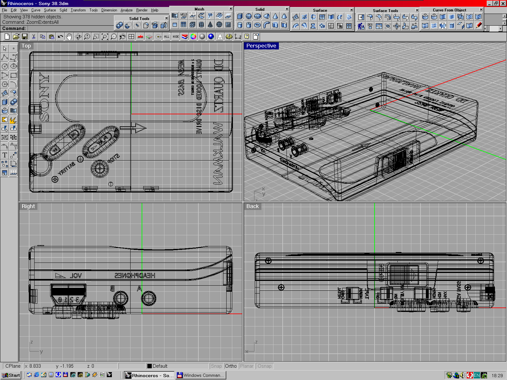The image size is (507, 380).
Task: Open the Layers icon
Action: click(x=184, y=37)
